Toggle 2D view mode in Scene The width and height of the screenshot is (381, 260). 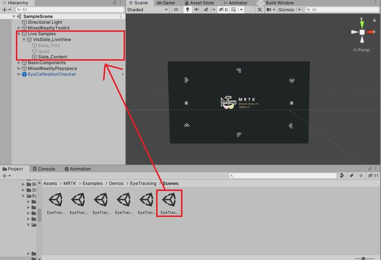click(x=176, y=10)
